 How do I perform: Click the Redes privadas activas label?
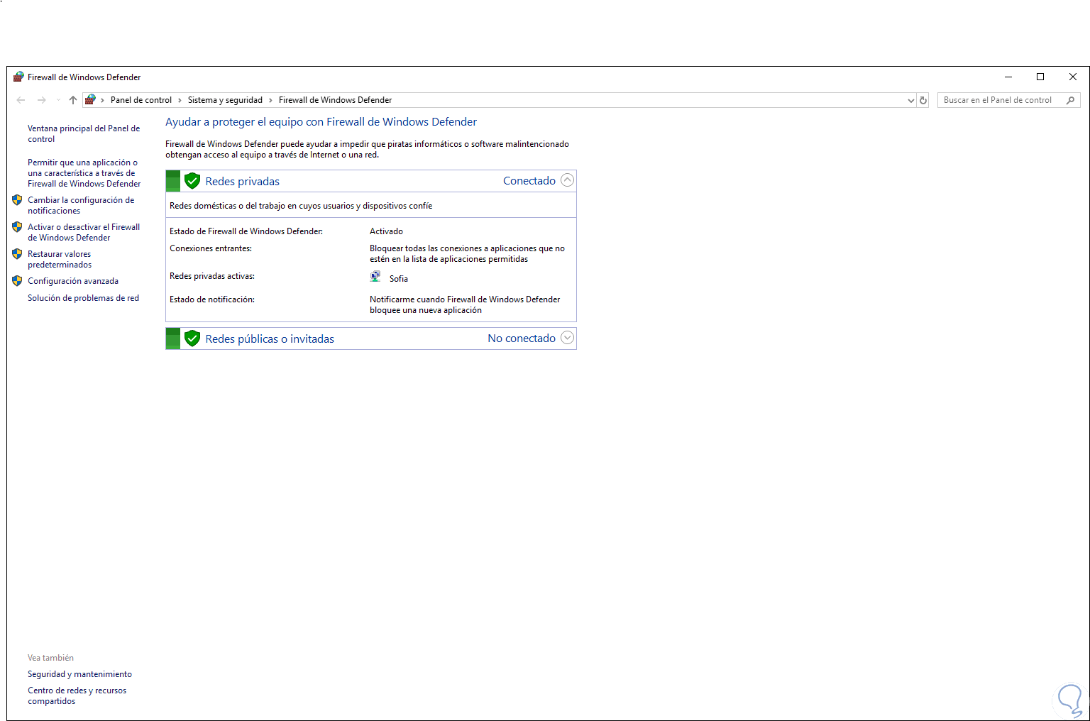coord(212,276)
